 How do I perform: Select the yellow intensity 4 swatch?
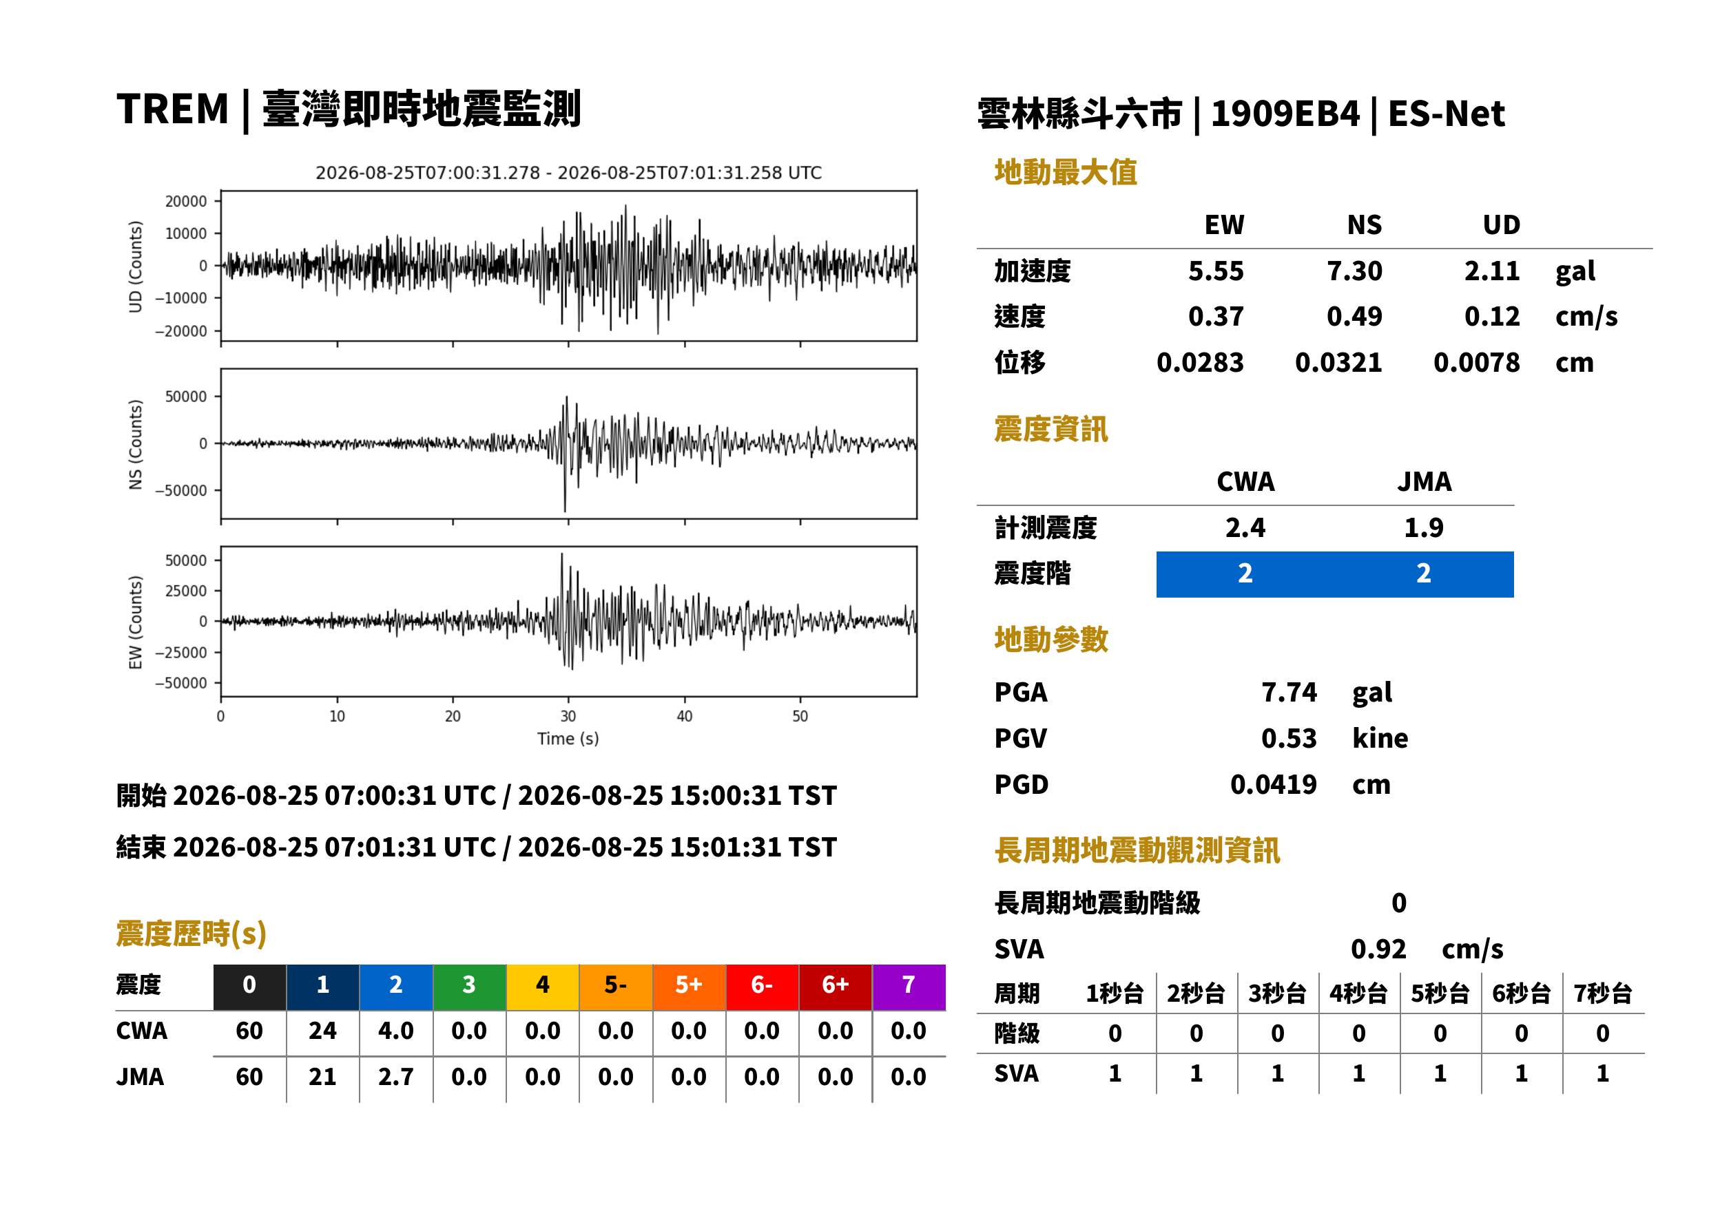tap(543, 987)
